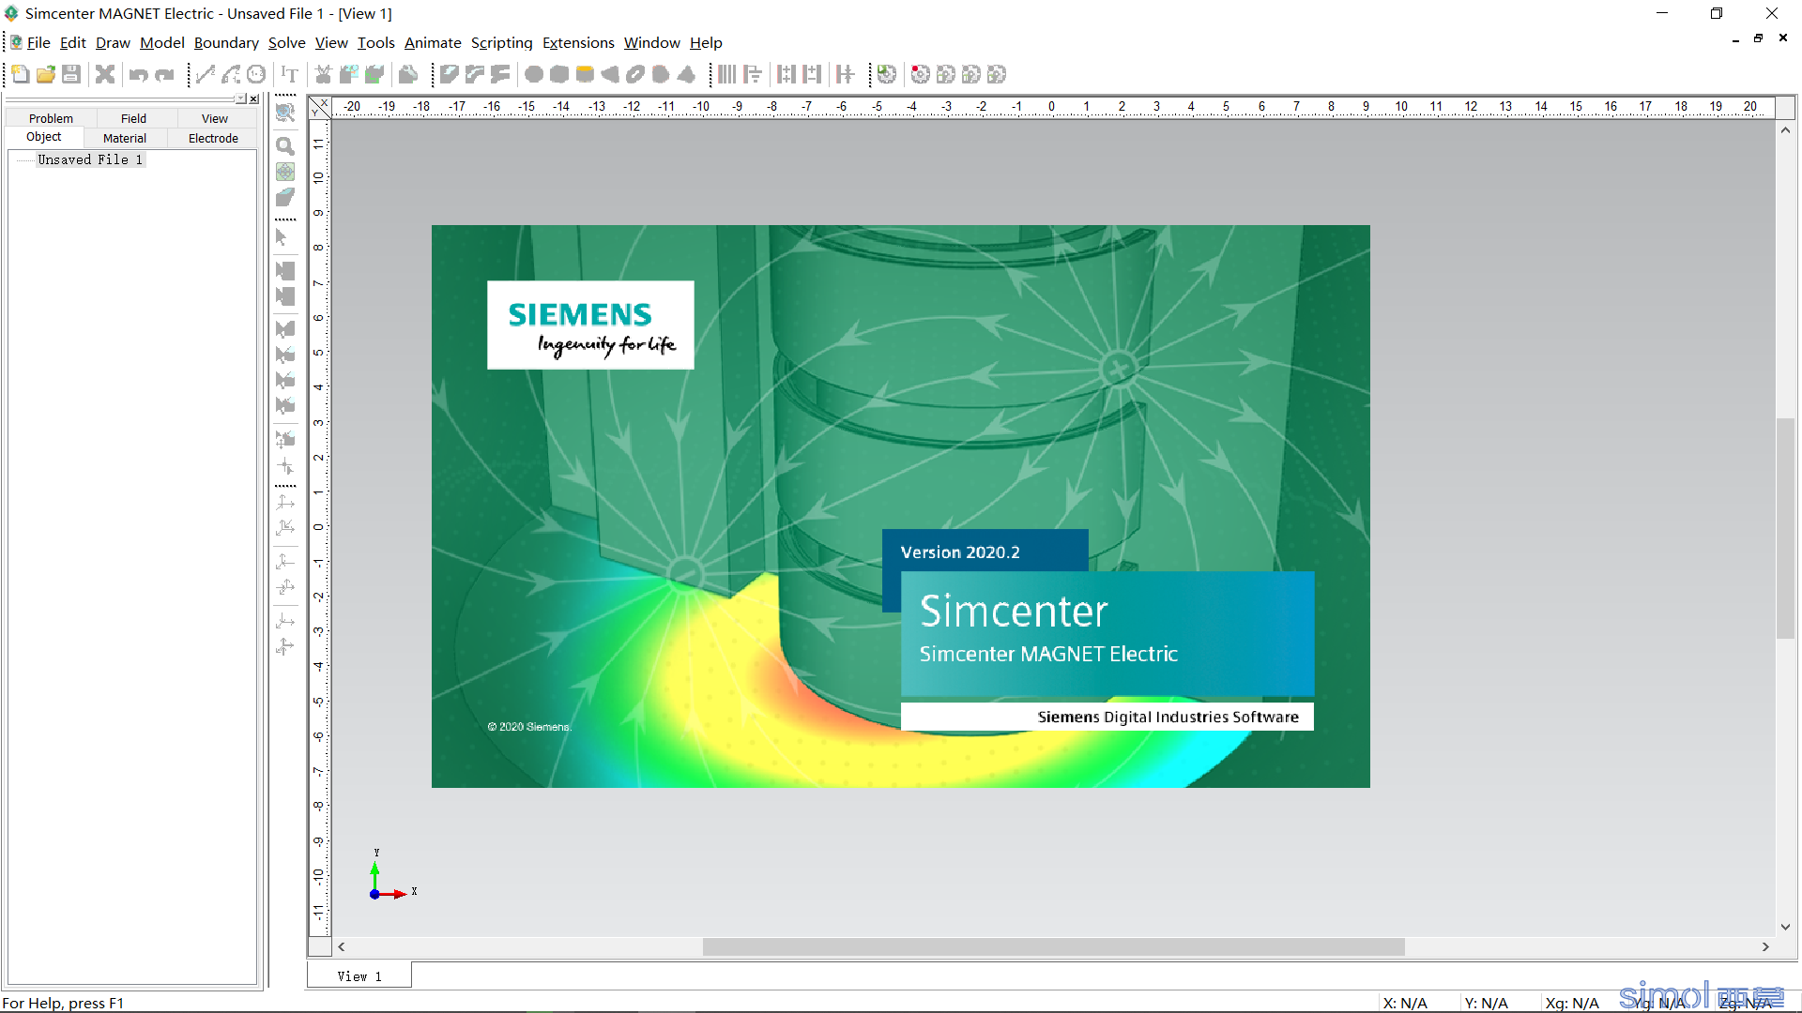
Task: Switch to the View tab in project panel
Action: [215, 118]
